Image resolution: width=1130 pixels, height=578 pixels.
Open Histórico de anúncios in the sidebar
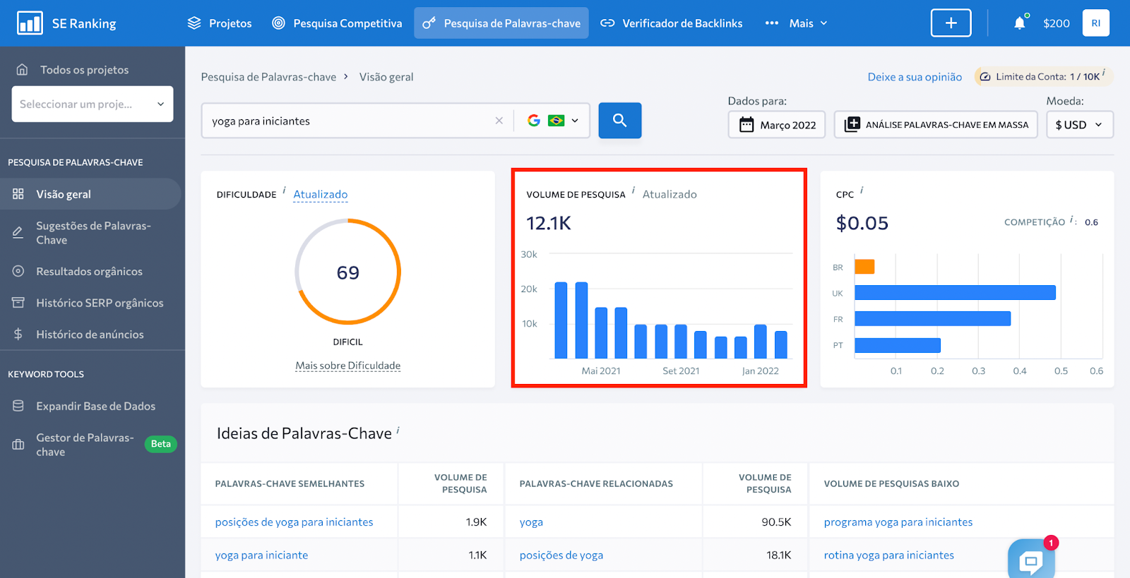point(90,334)
